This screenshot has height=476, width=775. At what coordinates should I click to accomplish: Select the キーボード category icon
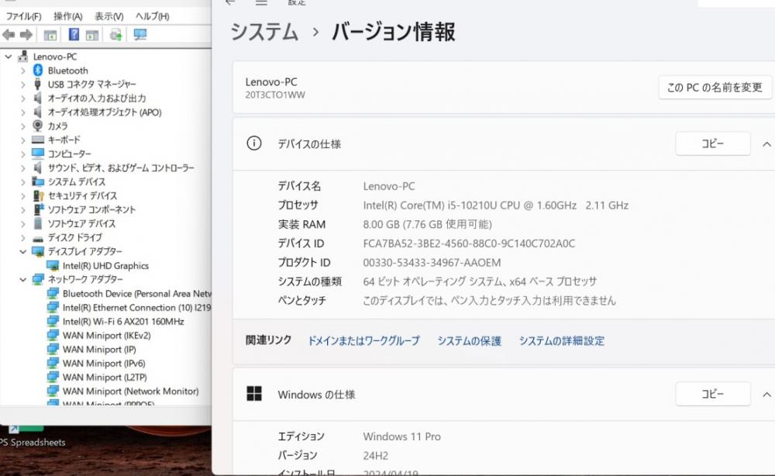pyautogui.click(x=38, y=140)
